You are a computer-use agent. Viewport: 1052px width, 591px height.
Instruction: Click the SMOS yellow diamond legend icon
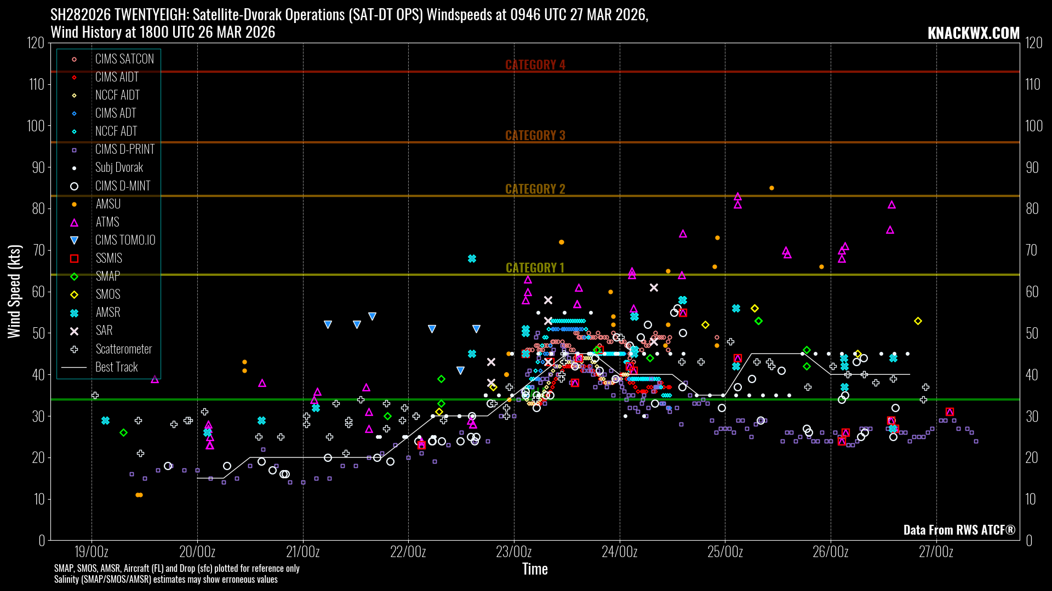pyautogui.click(x=74, y=295)
